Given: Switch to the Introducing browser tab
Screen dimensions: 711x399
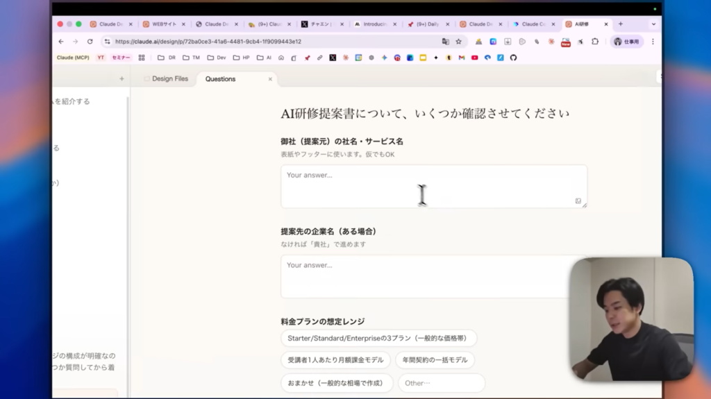Looking at the screenshot, I should coord(374,24).
